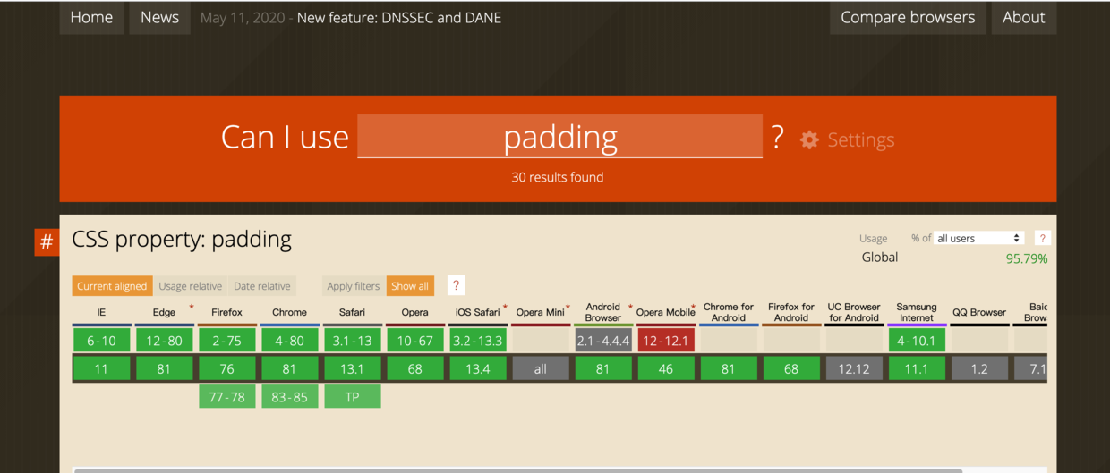Open the 'all users' usage dropdown

coord(978,238)
